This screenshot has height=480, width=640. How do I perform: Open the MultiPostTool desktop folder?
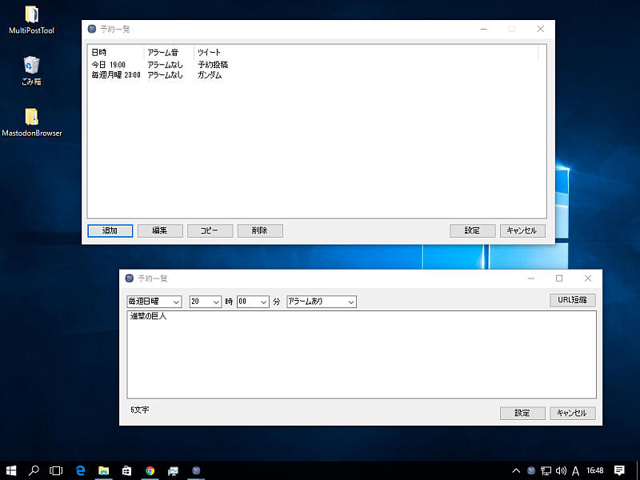pyautogui.click(x=31, y=19)
